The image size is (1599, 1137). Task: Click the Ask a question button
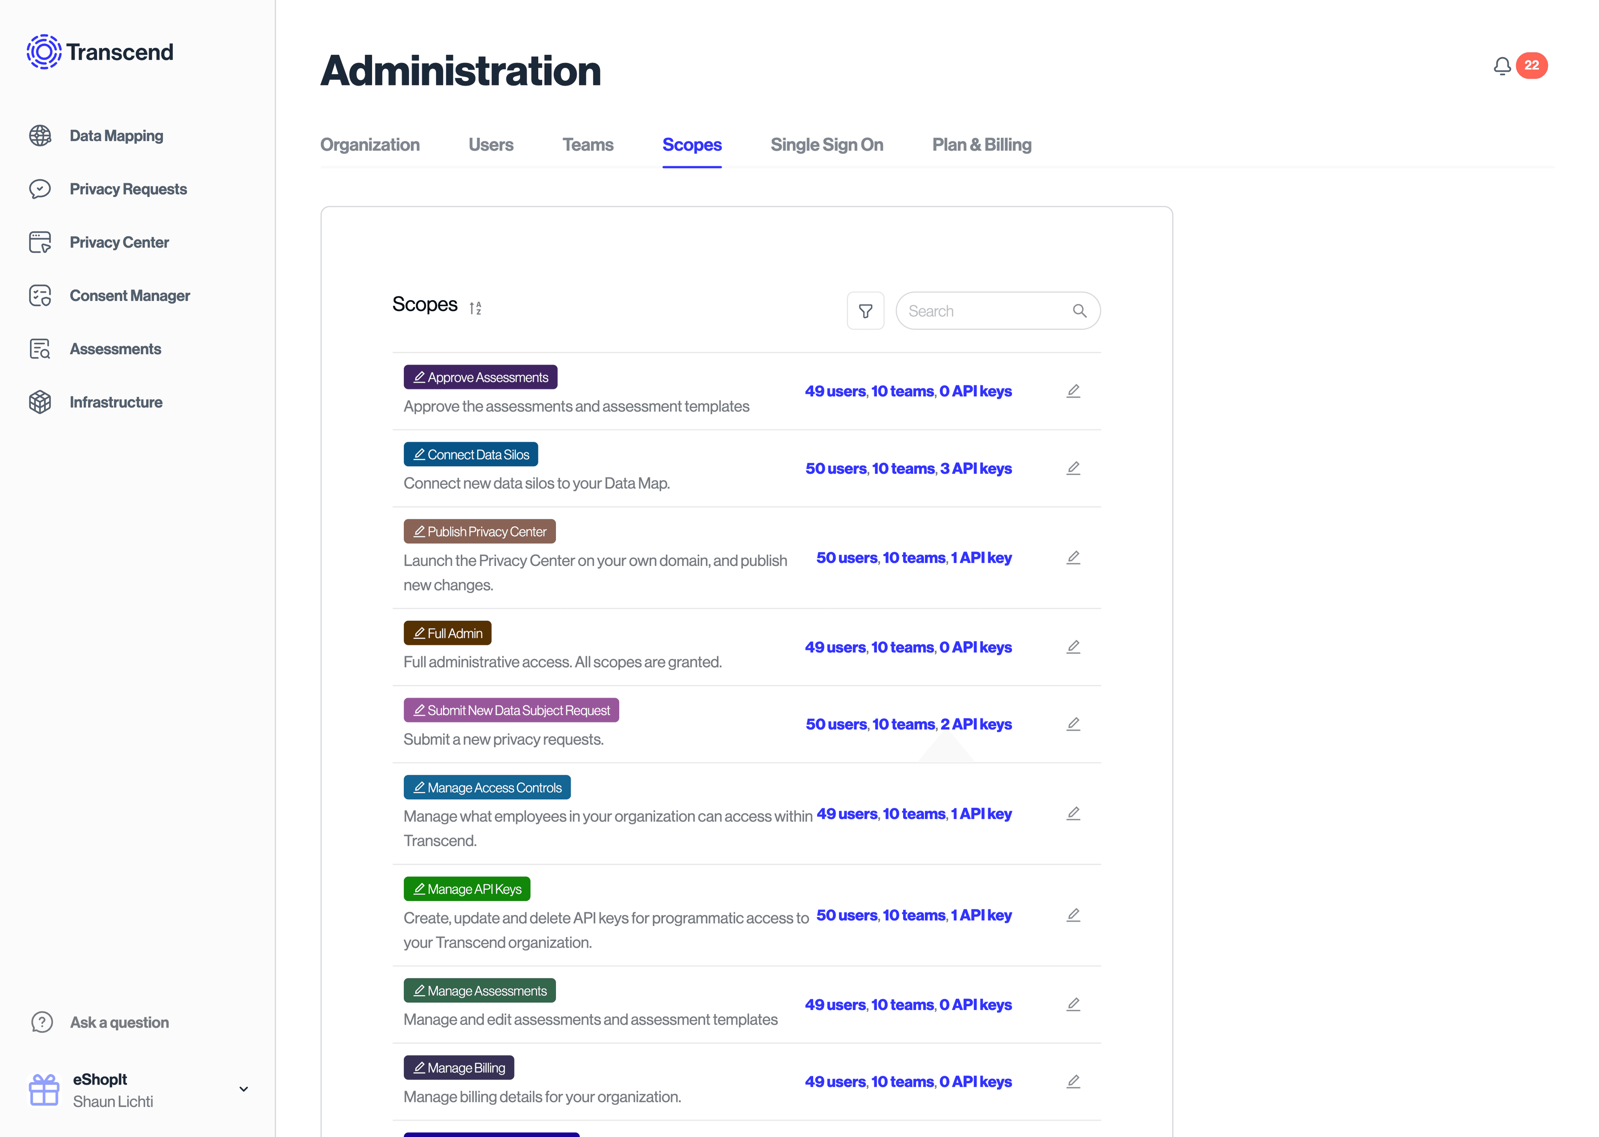click(x=119, y=1022)
